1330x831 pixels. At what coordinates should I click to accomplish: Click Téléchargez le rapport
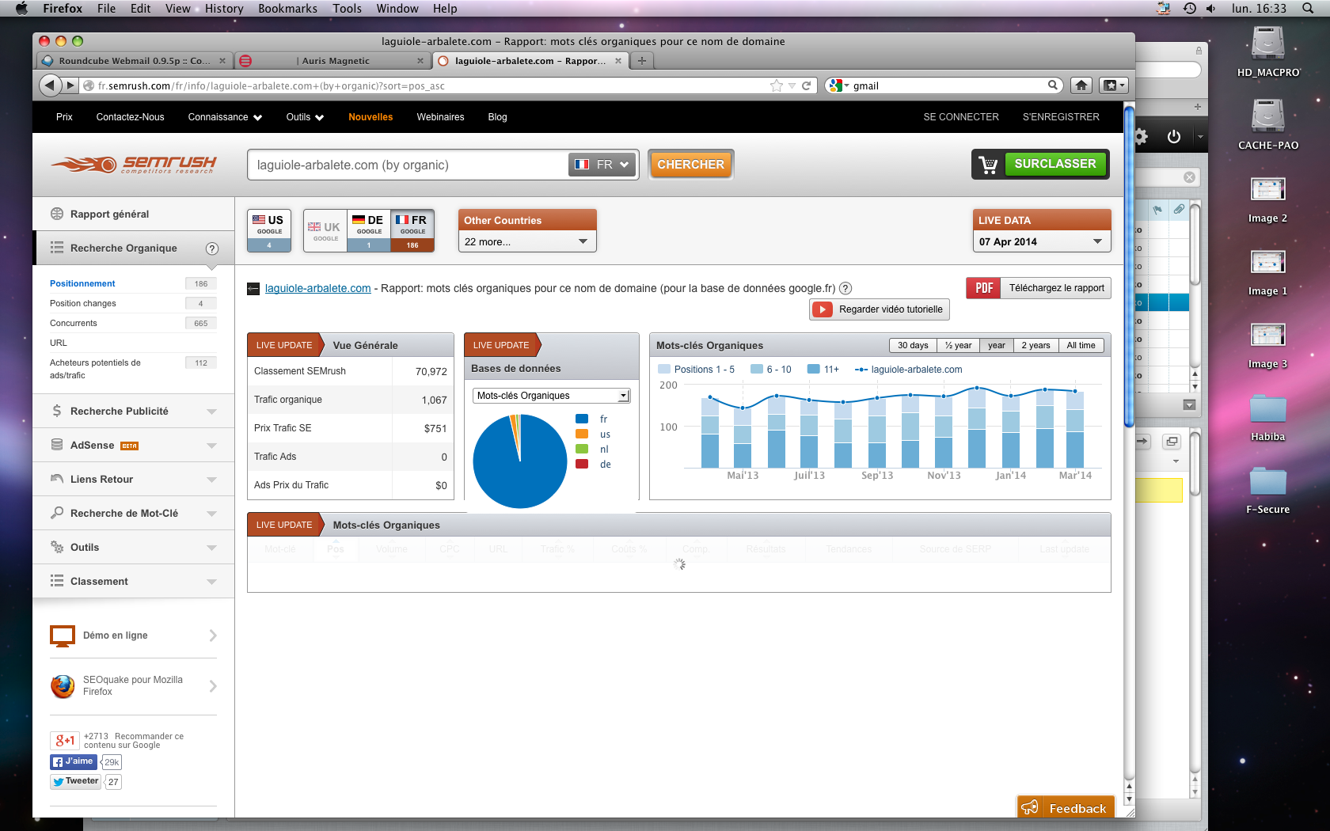[x=1056, y=288]
